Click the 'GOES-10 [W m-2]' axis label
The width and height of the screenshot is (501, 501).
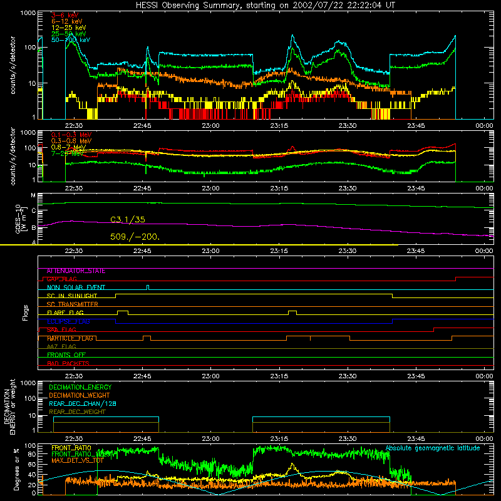click(20, 219)
